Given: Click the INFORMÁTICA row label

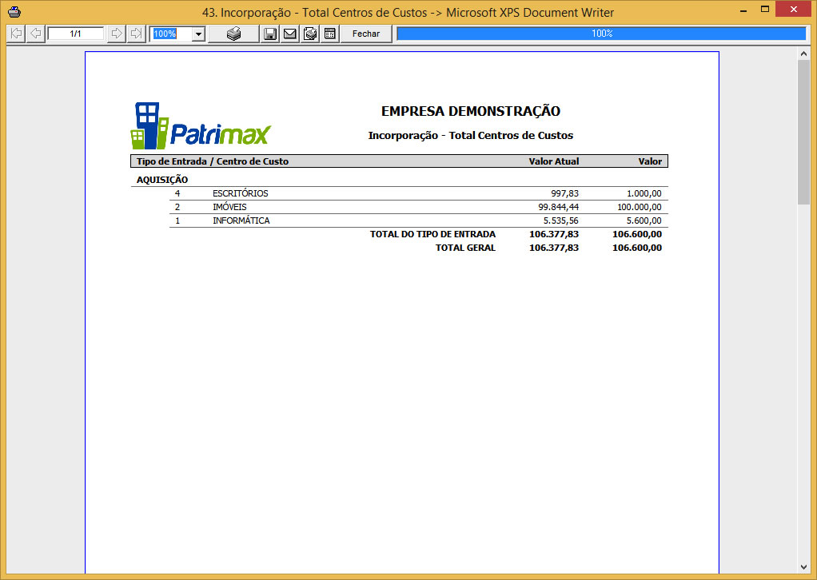Looking at the screenshot, I should pyautogui.click(x=241, y=220).
